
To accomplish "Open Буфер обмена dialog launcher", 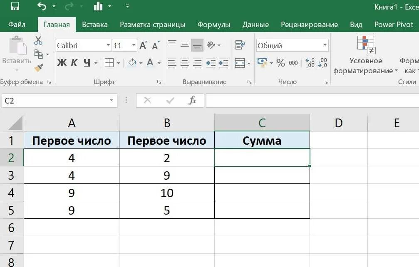I will tap(49, 82).
